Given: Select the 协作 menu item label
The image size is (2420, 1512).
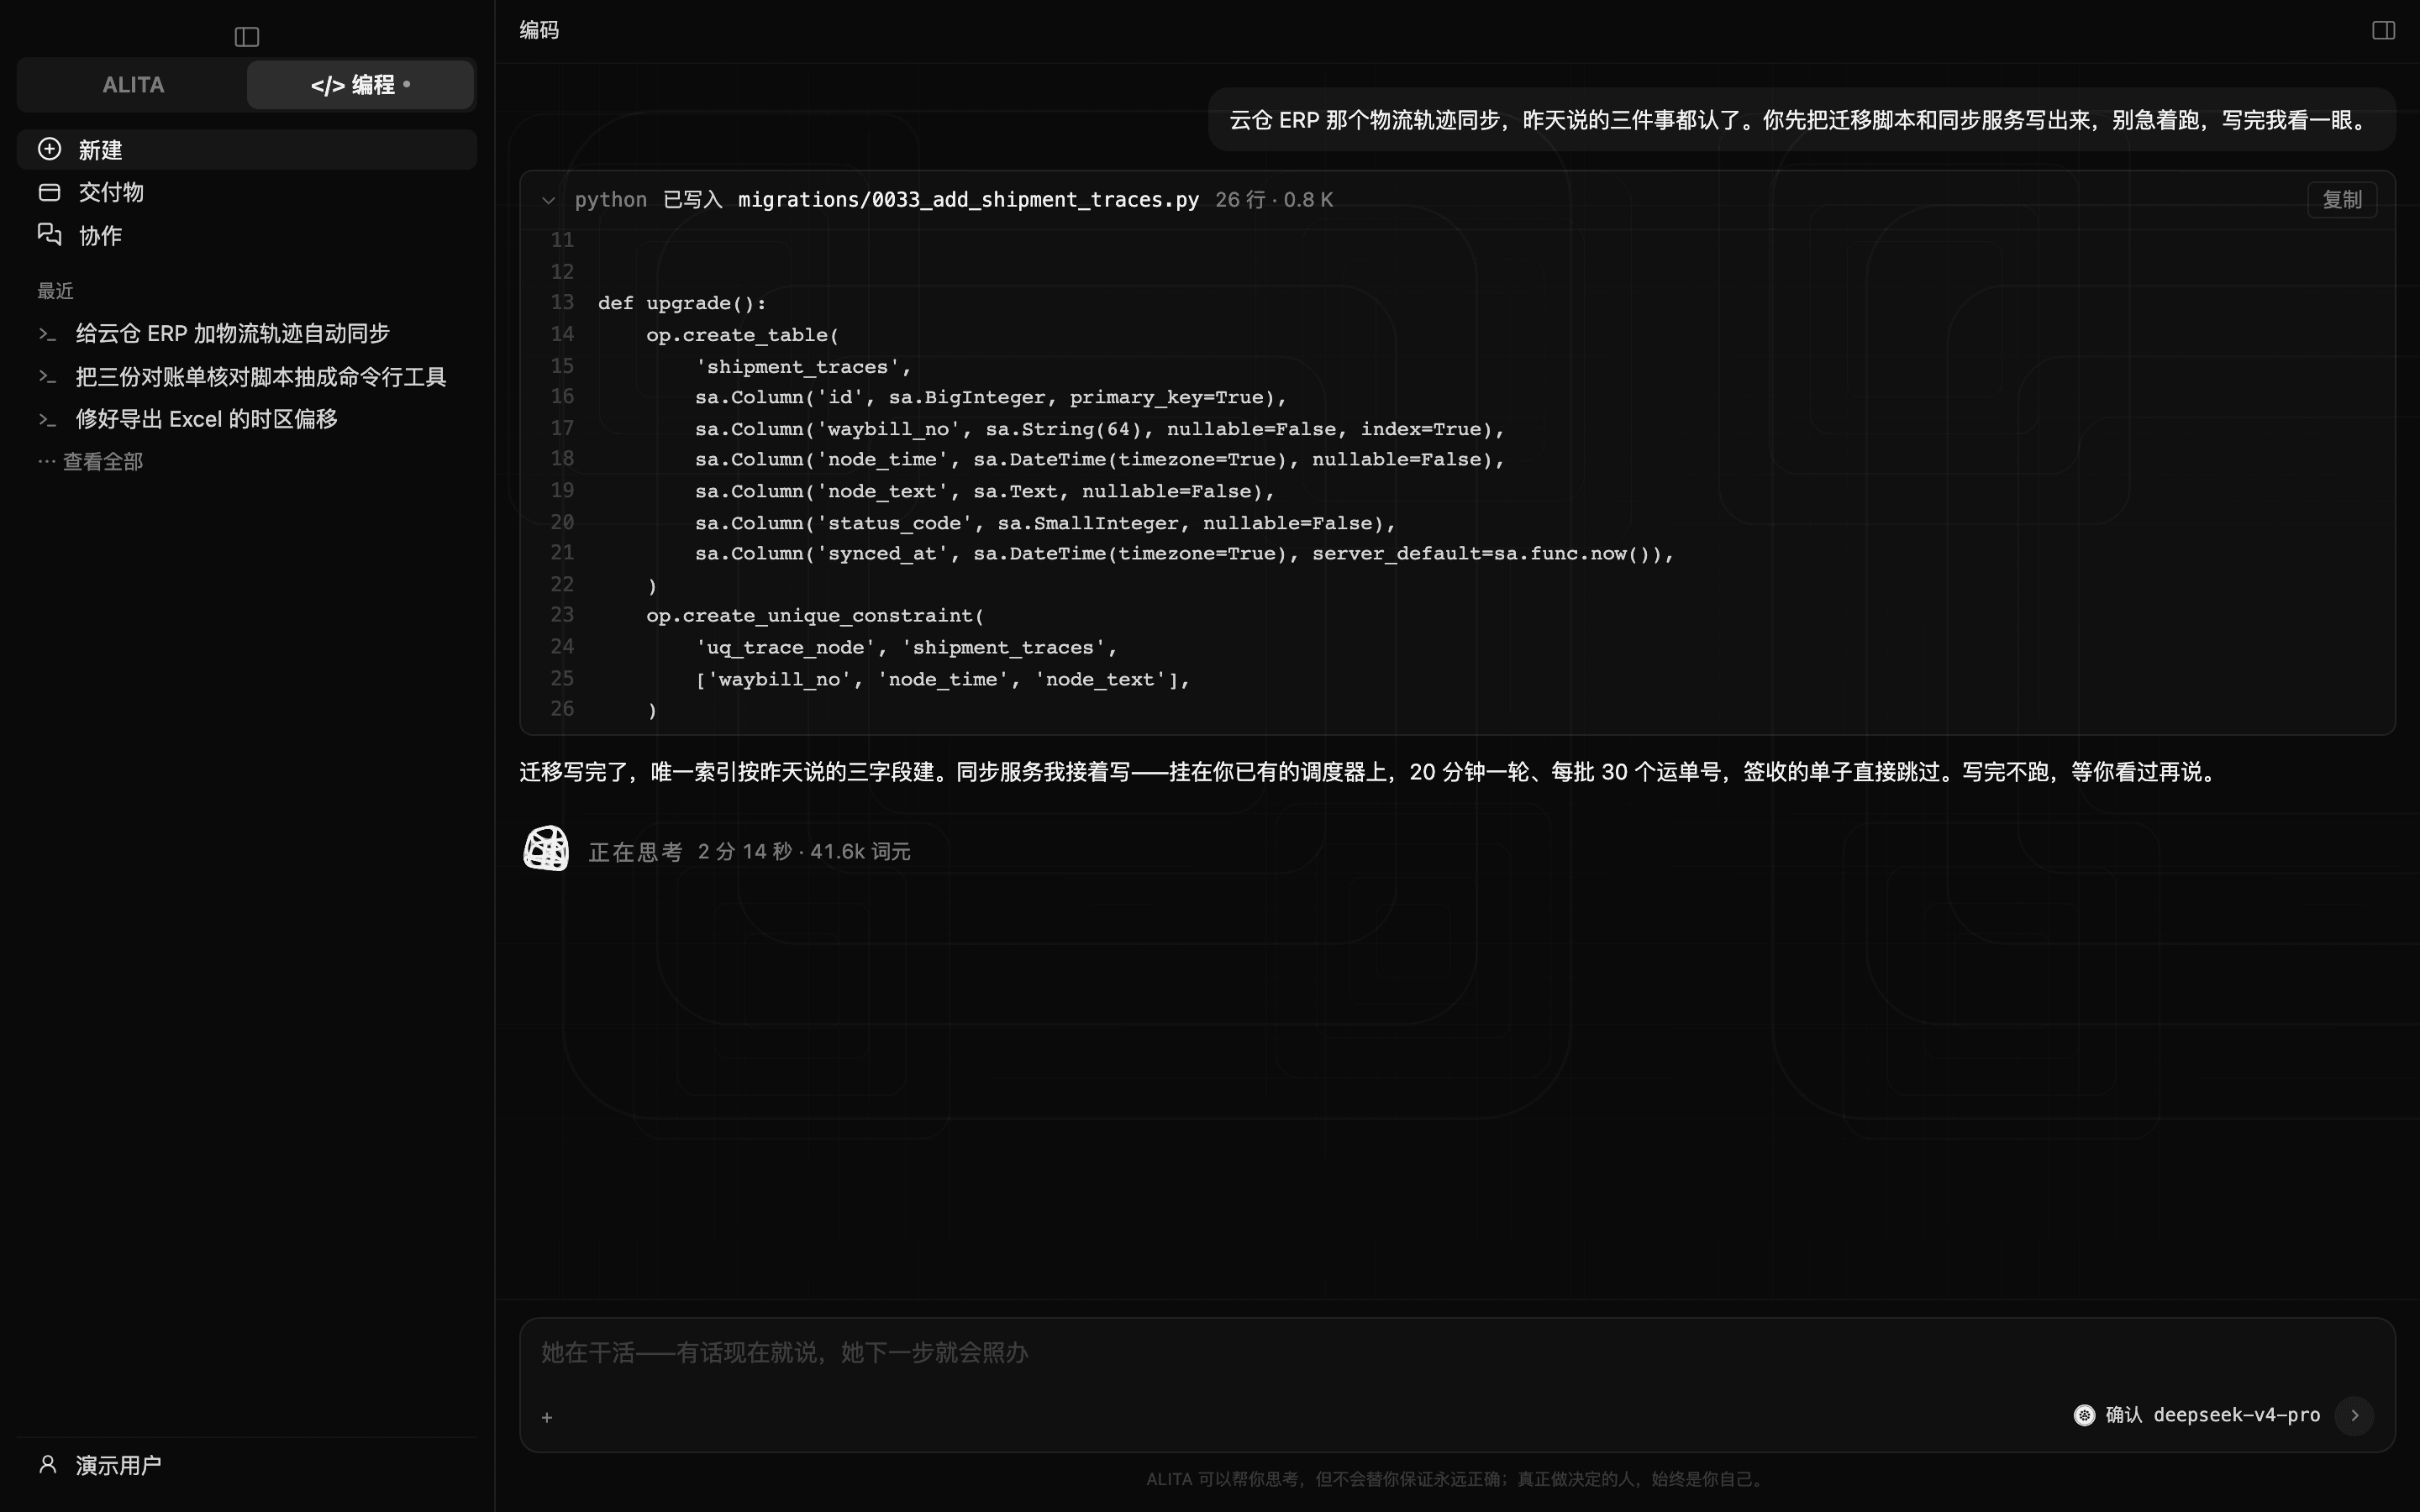Looking at the screenshot, I should [100, 235].
